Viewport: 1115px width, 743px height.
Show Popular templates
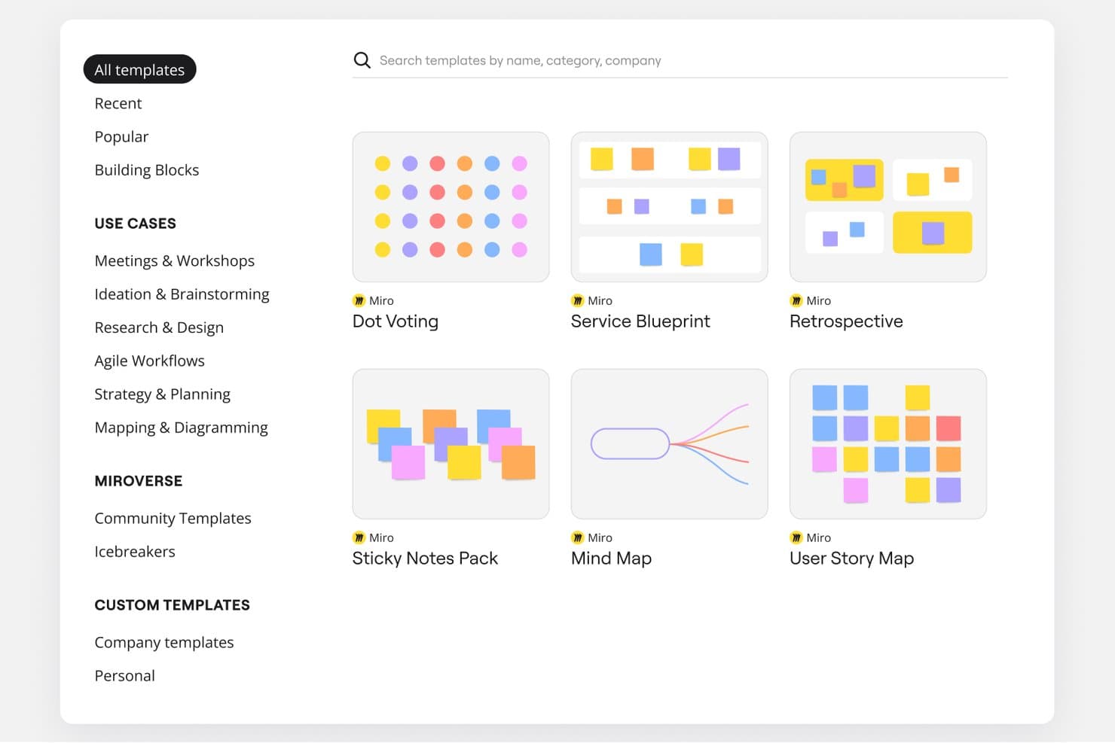[121, 137]
